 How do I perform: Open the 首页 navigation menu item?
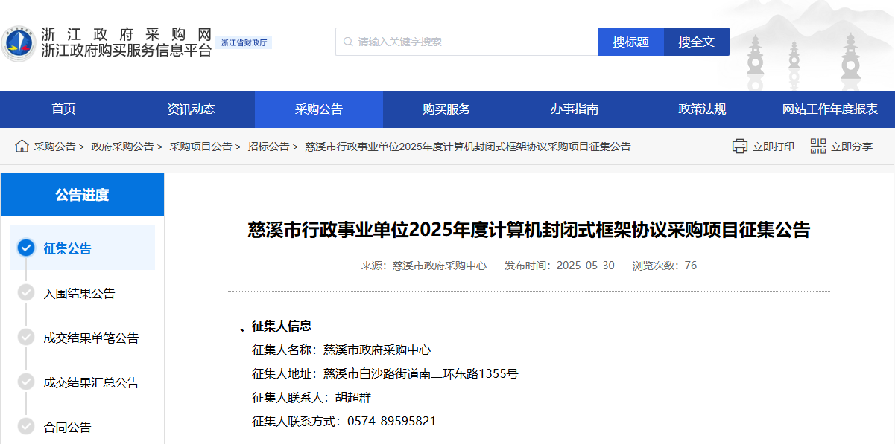coord(63,109)
